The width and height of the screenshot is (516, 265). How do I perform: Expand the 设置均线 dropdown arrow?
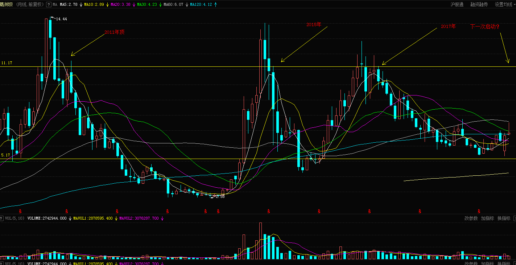tap(514, 4)
